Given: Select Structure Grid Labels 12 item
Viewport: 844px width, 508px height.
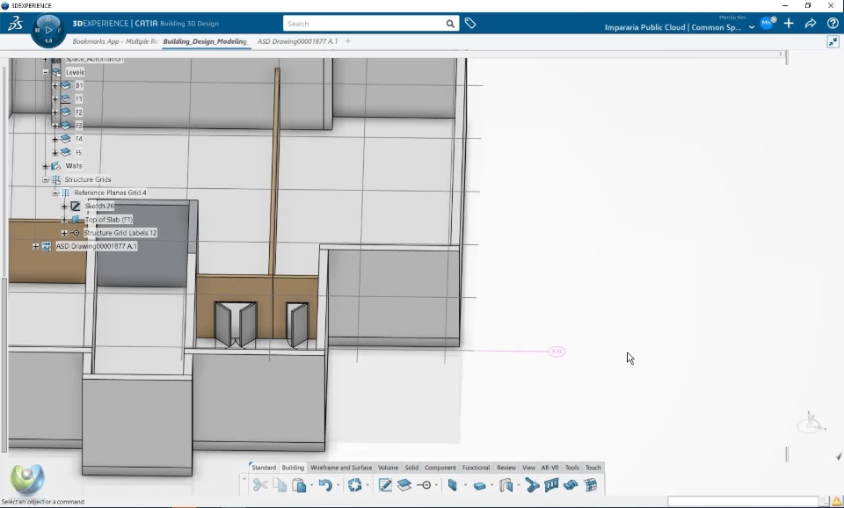Looking at the screenshot, I should click(120, 233).
